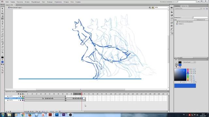Select the Hand tool
209x117 pixels.
coord(2,50)
